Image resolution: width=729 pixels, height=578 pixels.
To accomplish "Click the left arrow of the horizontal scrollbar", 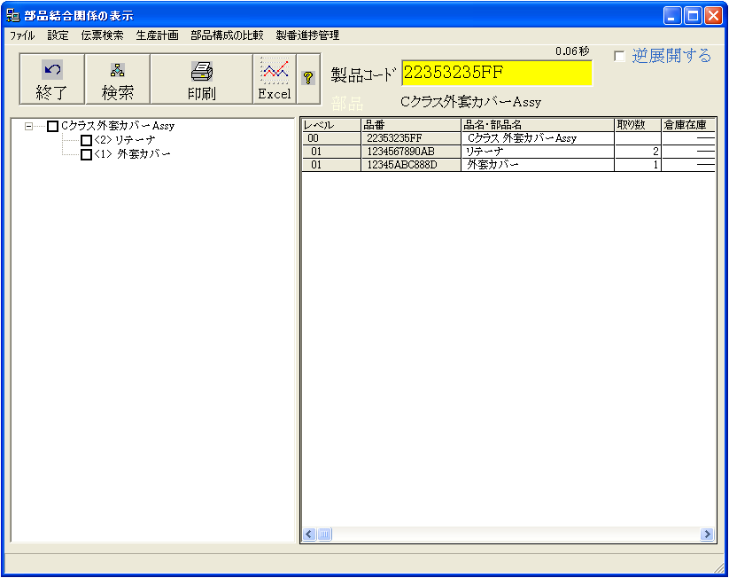I will (309, 535).
